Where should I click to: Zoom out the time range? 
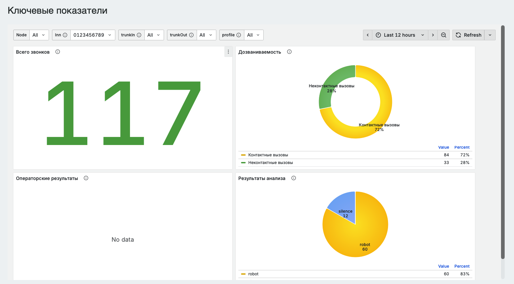pos(444,35)
